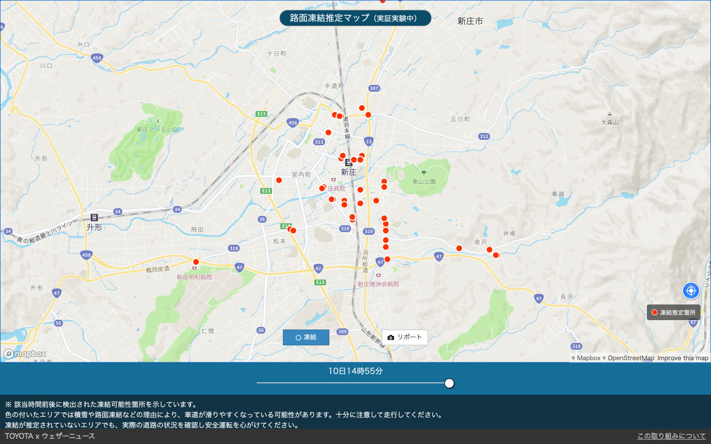Click the route 310 shield
The image size is (711, 444).
(369, 231)
